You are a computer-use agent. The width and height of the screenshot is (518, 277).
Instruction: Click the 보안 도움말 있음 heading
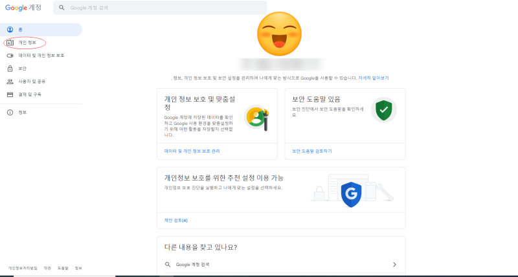316,99
